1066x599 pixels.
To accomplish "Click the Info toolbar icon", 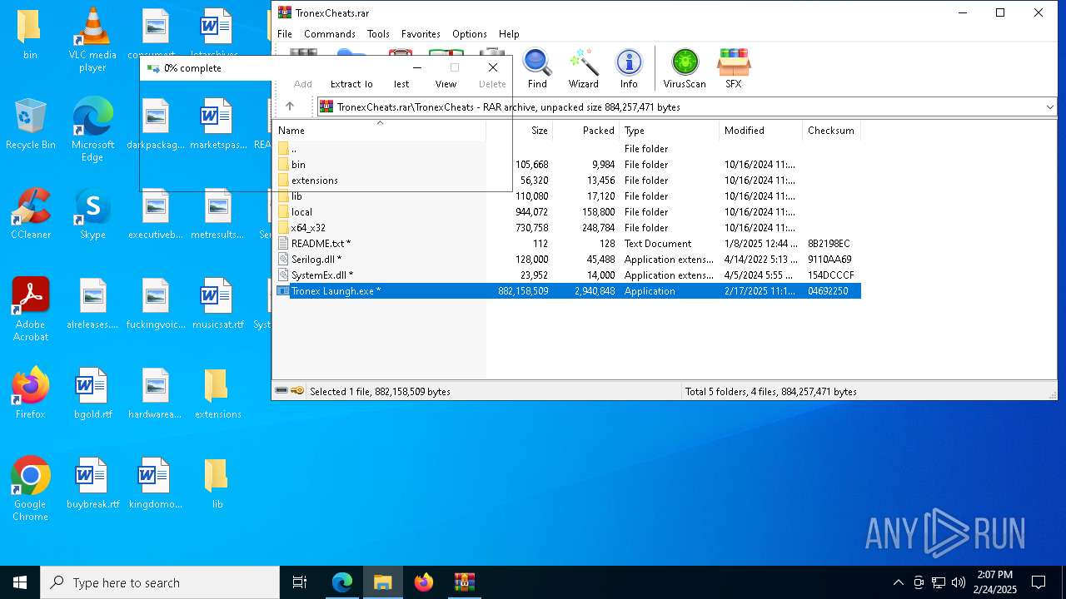I will (629, 68).
